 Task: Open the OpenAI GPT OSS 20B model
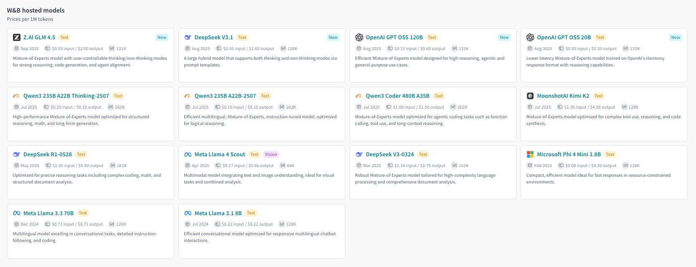coord(564,37)
